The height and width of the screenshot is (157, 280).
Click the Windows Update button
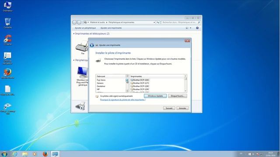155,96
